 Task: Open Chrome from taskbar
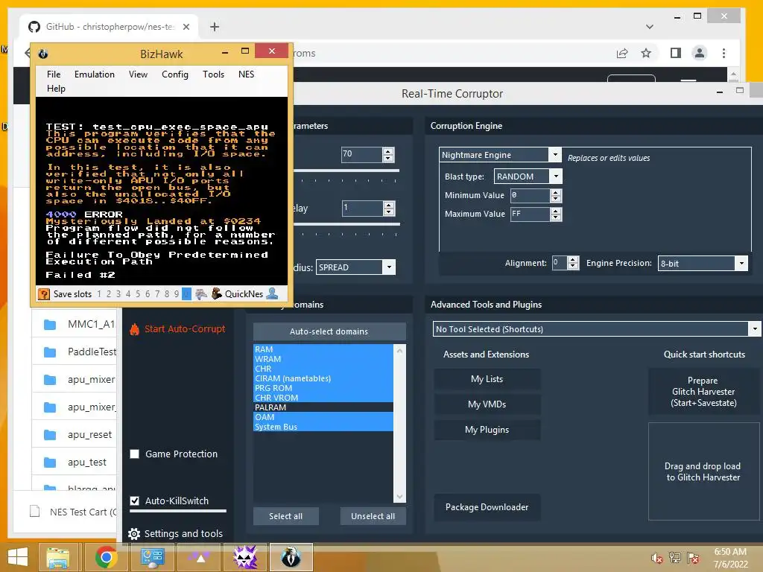pyautogui.click(x=106, y=557)
